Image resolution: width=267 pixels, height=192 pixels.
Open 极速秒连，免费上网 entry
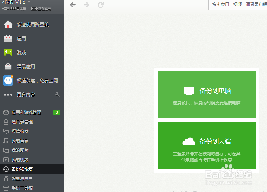[x=37, y=81]
